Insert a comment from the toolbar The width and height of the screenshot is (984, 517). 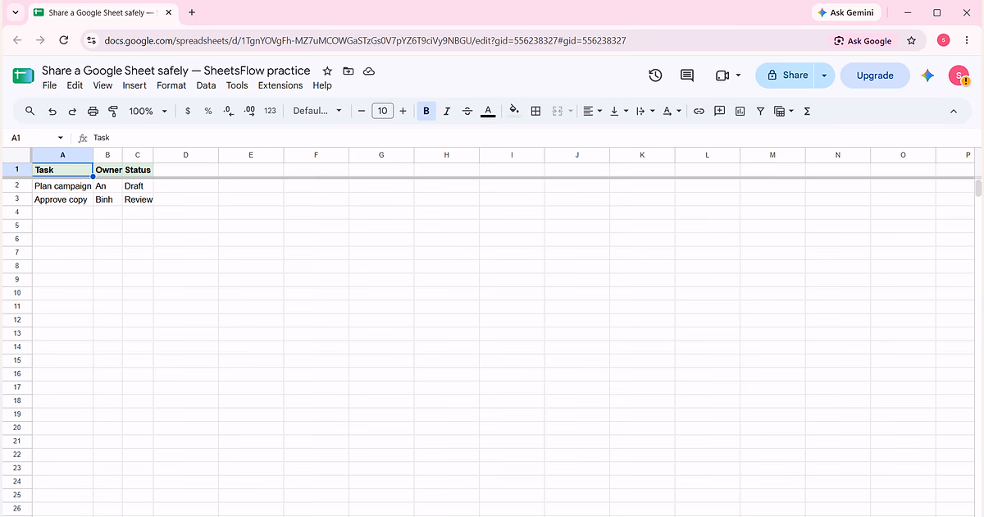click(719, 111)
